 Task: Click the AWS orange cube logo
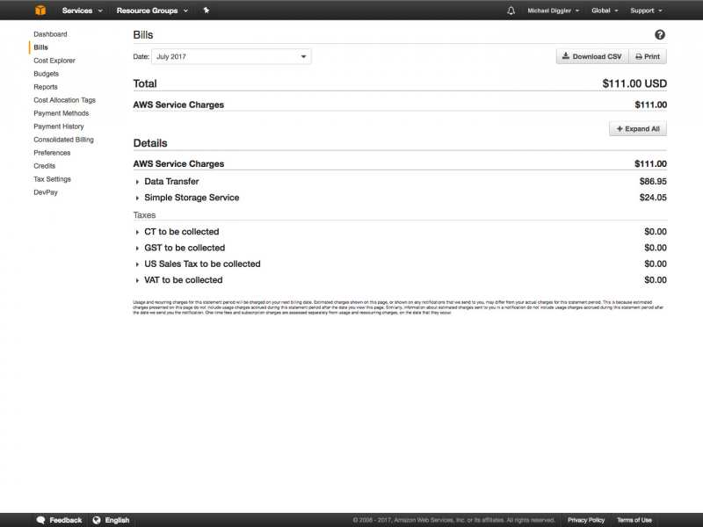coord(40,11)
